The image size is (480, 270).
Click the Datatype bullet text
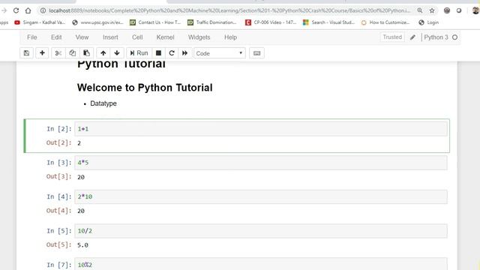tap(103, 103)
